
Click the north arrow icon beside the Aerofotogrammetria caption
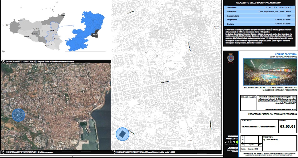(114, 152)
